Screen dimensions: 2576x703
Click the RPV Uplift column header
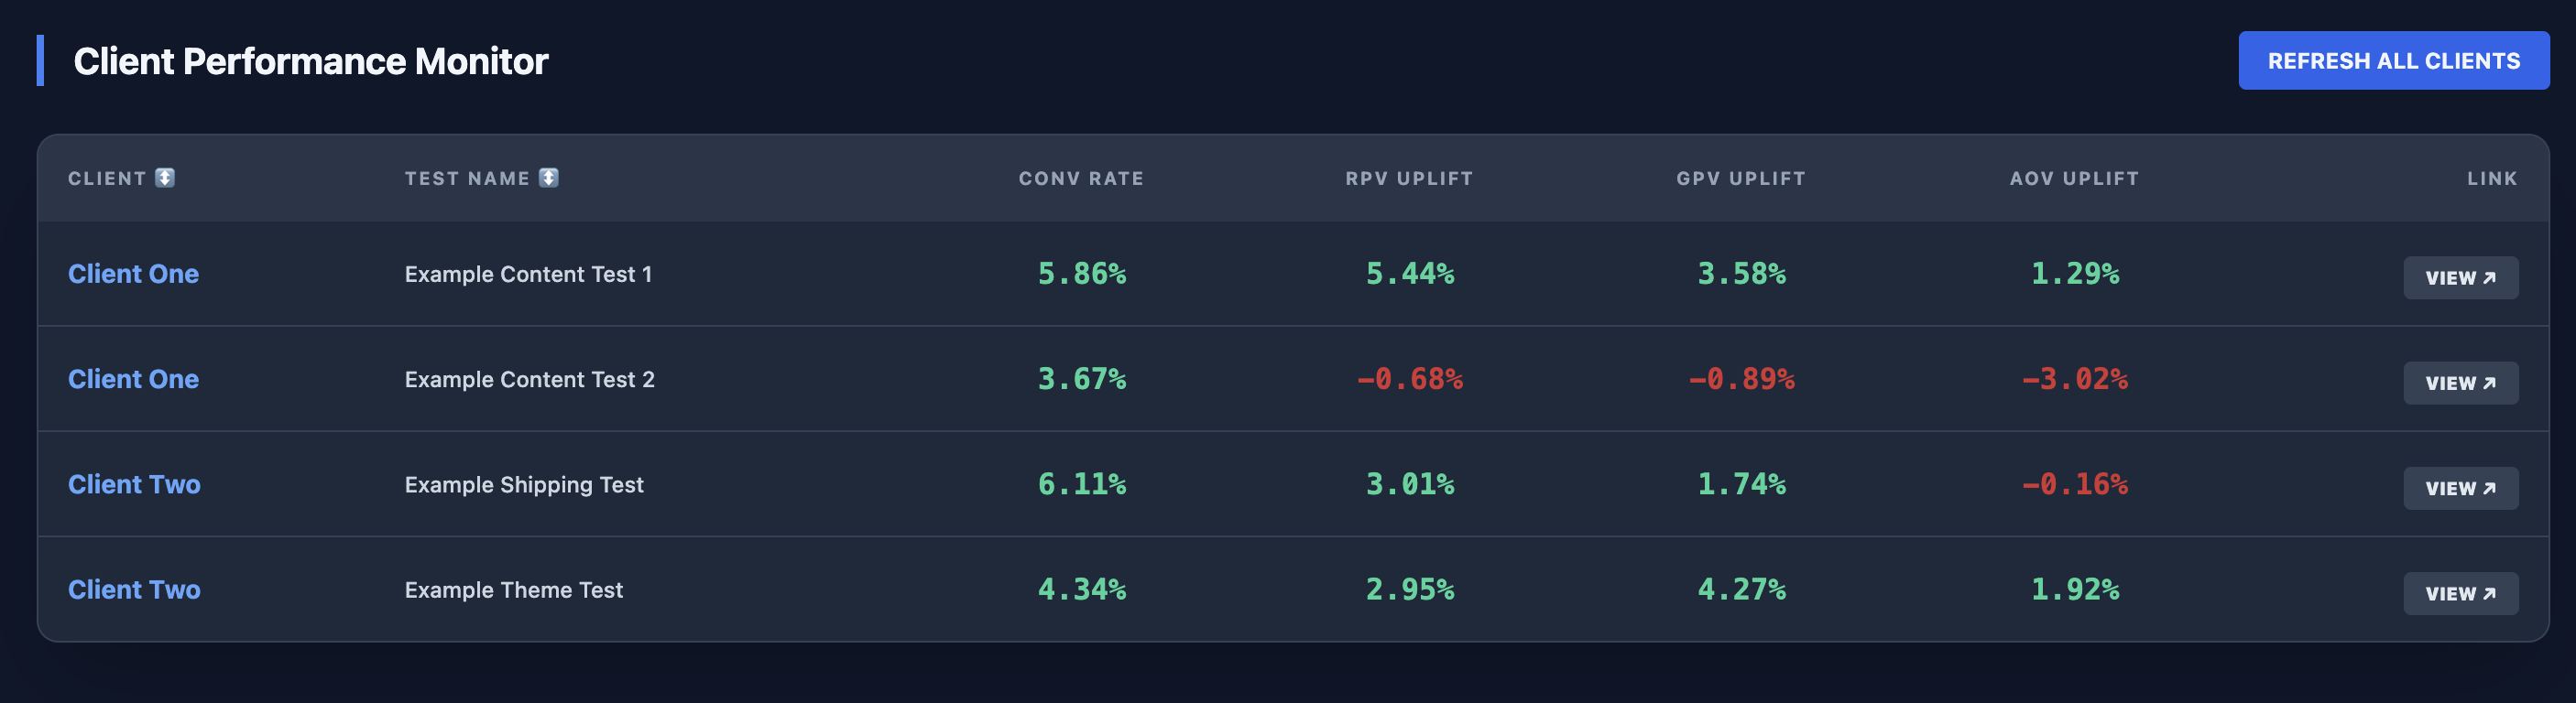tap(1408, 178)
